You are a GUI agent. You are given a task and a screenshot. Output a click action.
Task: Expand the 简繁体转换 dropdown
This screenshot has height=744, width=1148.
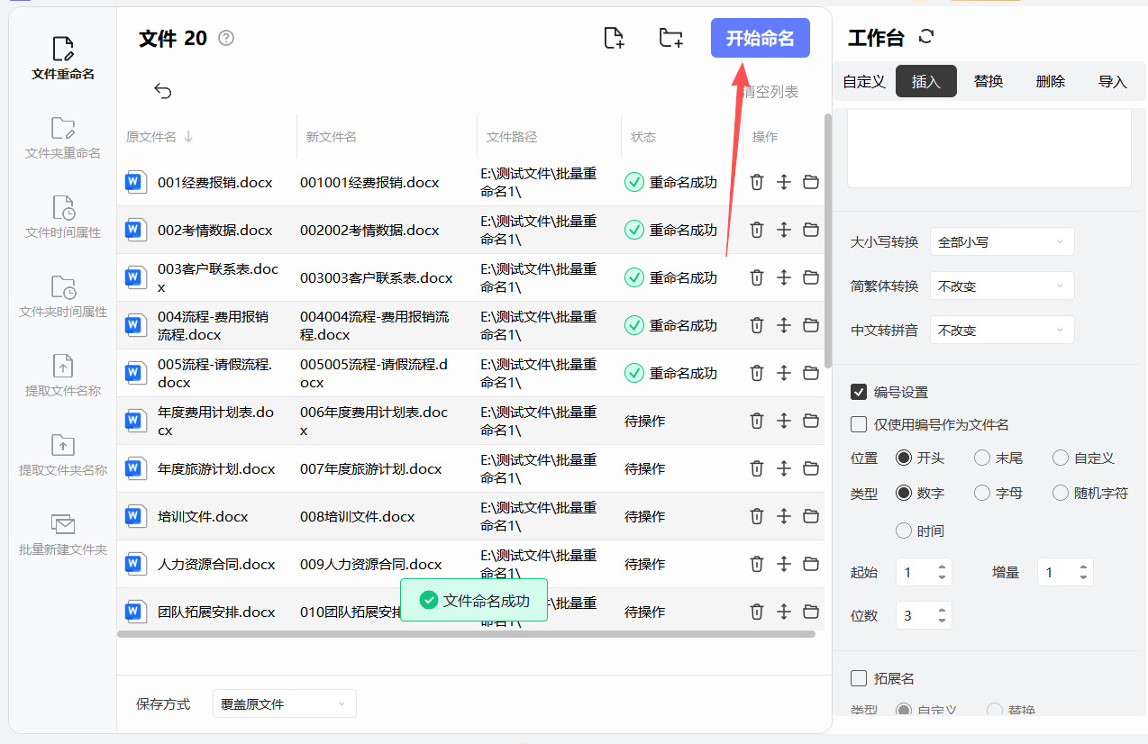(1001, 286)
